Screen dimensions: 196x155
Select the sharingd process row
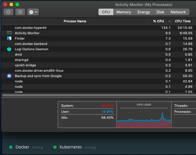coord(98,60)
